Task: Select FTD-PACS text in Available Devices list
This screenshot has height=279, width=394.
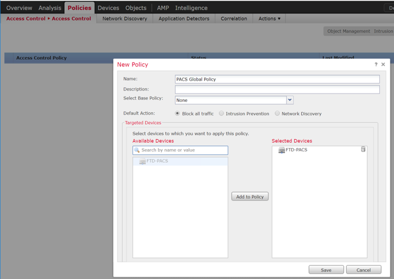Action: [157, 161]
